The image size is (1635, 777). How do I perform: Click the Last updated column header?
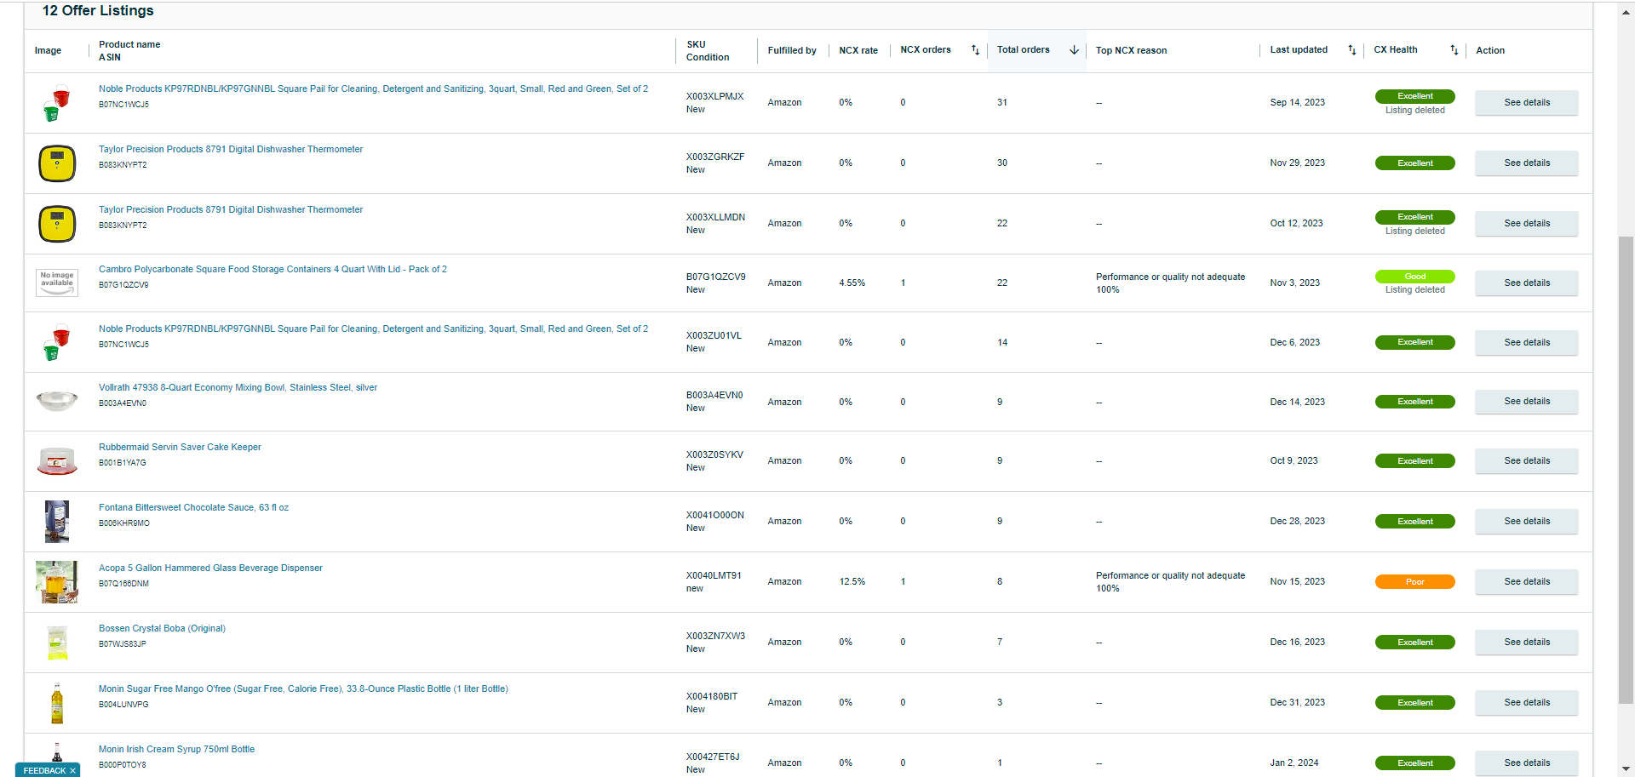click(x=1299, y=50)
